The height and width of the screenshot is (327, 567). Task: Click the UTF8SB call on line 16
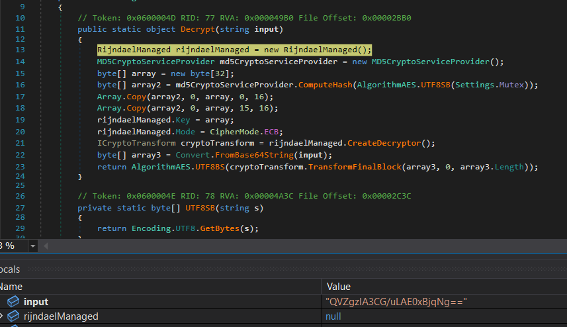435,85
